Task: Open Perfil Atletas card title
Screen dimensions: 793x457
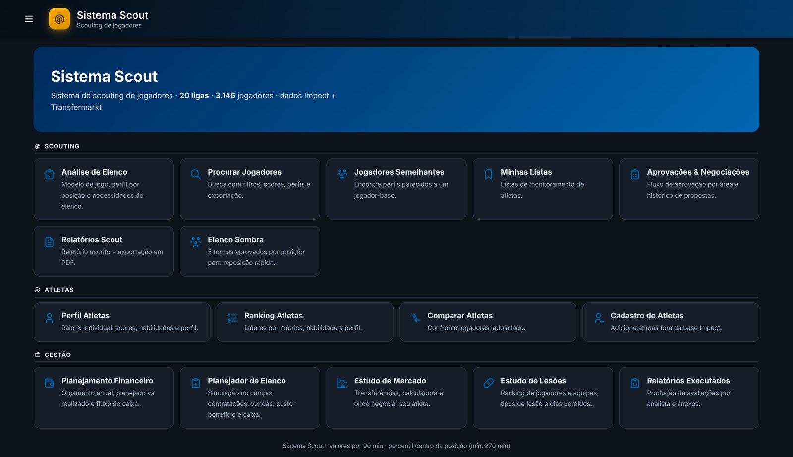Action: tap(85, 315)
